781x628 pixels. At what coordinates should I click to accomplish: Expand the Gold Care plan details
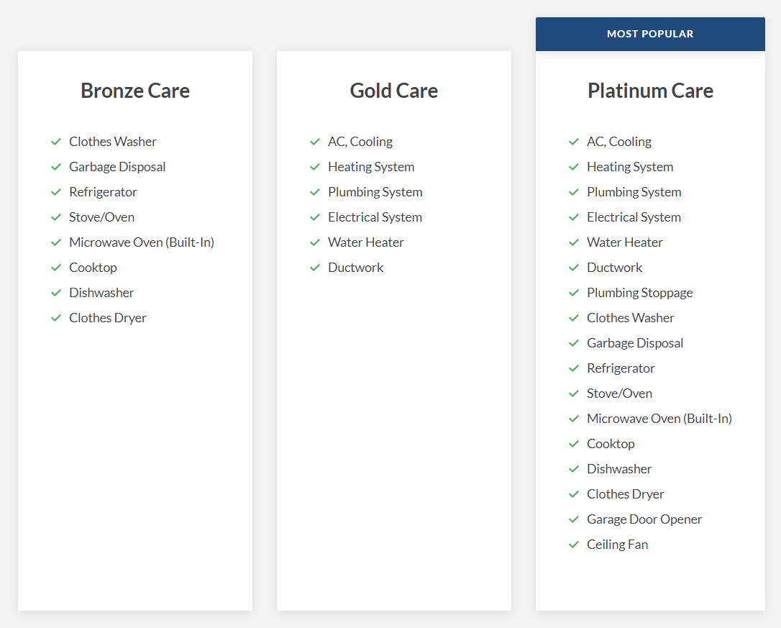[x=393, y=91]
